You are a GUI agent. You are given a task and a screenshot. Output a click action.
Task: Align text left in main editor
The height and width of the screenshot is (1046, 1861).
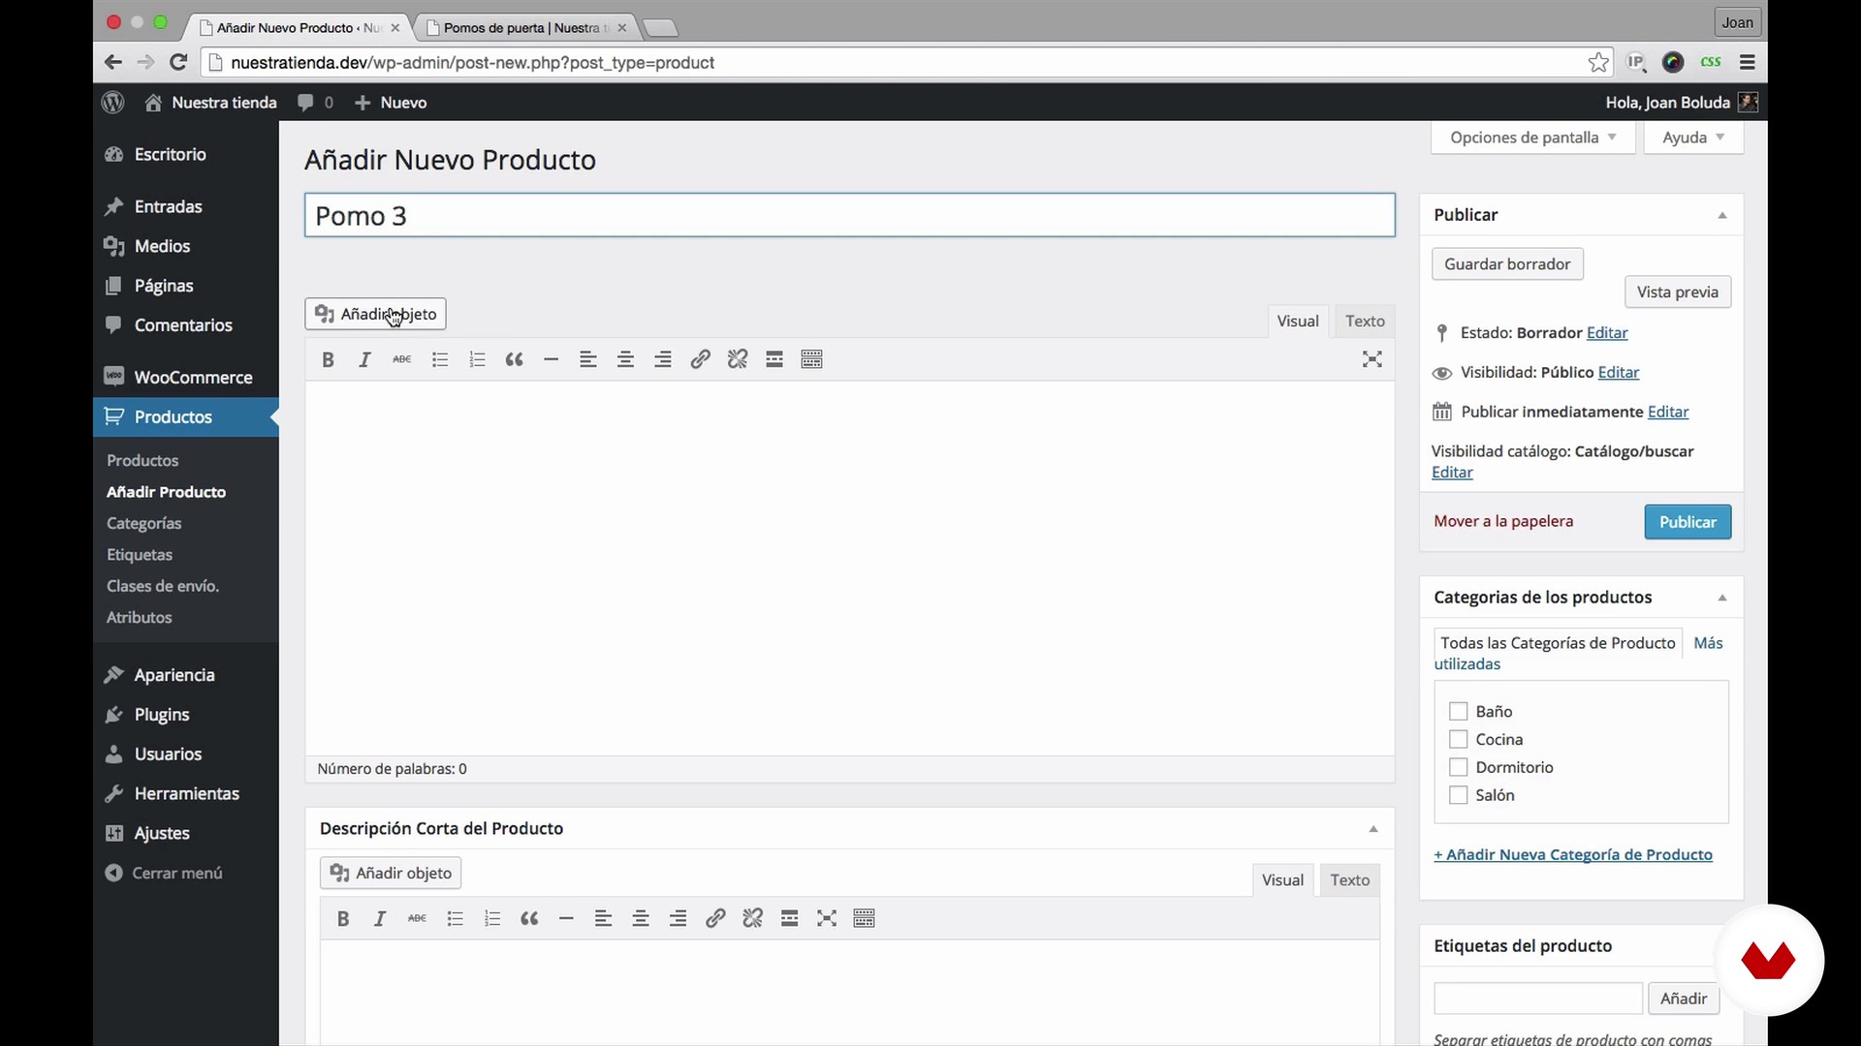tap(588, 359)
